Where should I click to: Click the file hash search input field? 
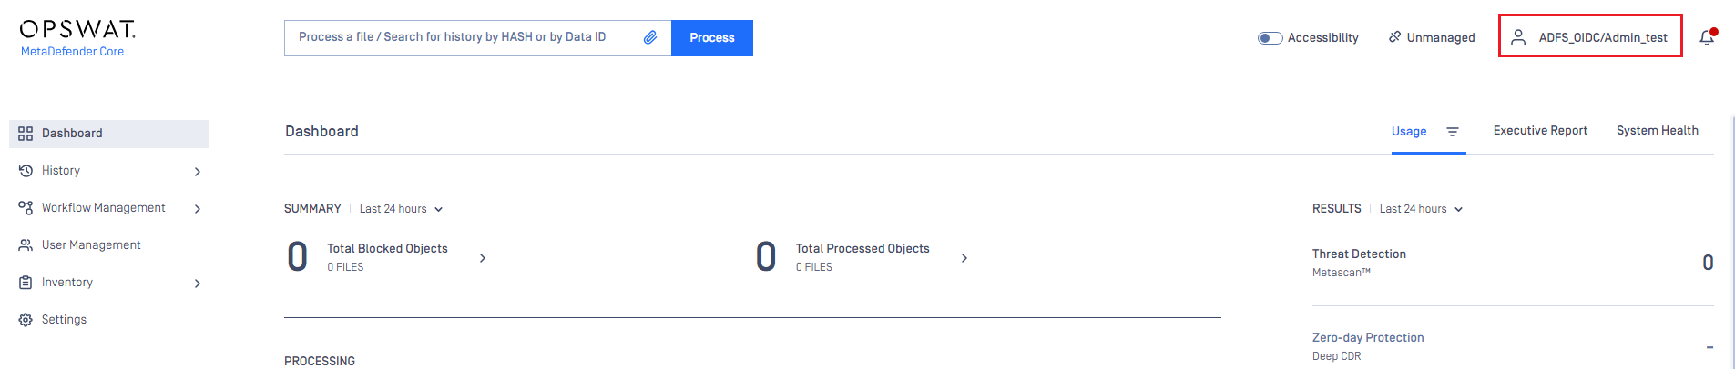pyautogui.click(x=464, y=38)
